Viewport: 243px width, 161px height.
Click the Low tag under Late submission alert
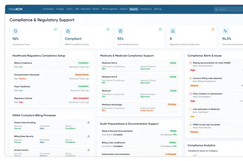(x=192, y=116)
